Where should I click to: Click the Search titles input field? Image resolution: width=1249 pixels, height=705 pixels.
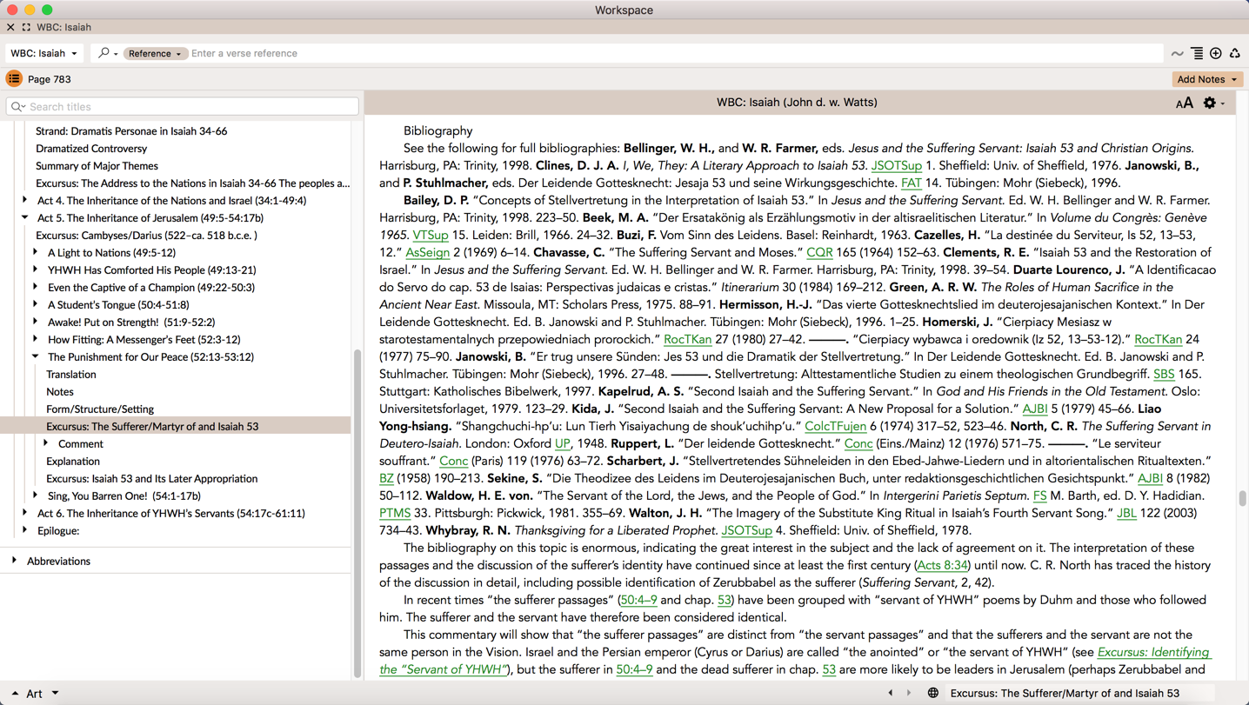[x=183, y=107]
